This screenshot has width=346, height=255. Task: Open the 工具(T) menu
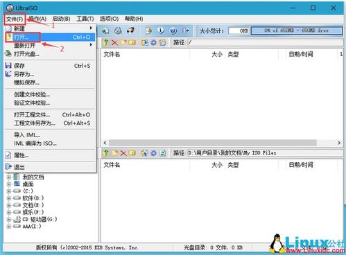click(85, 19)
